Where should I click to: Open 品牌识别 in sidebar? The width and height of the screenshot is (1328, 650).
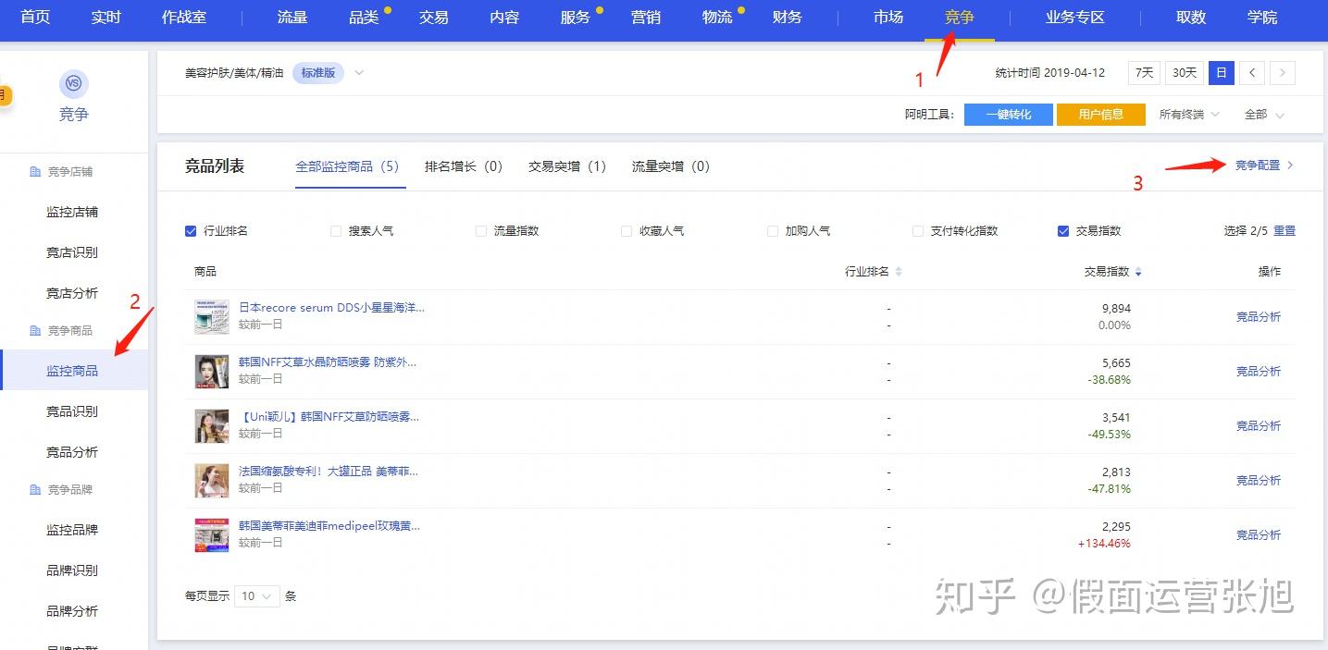point(72,570)
